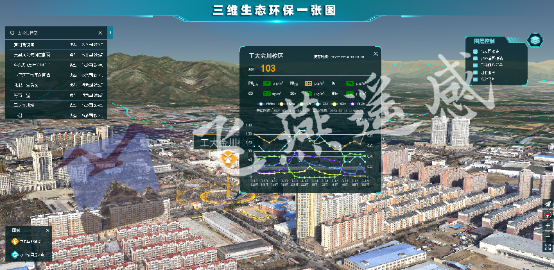This screenshot has width=554, height=270.
Task: Close the 工大金川校区 info popup
Action: coord(376,54)
